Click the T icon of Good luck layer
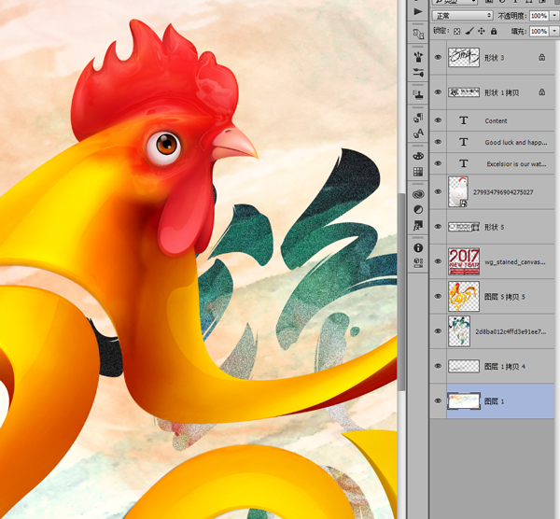The width and height of the screenshot is (560, 519). point(464,142)
